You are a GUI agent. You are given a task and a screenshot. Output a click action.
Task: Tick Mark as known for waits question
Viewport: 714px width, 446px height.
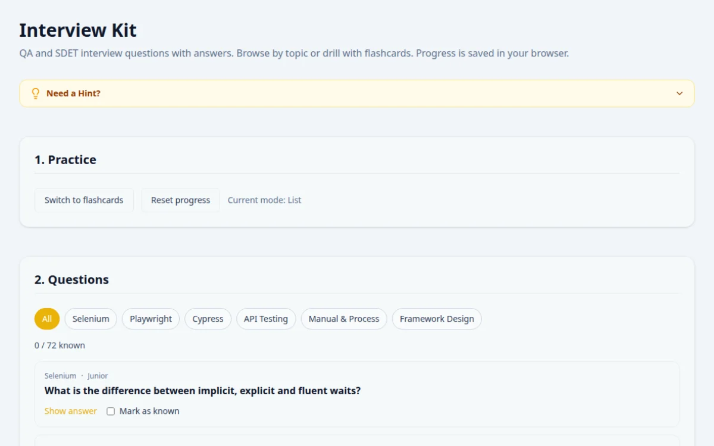point(111,411)
